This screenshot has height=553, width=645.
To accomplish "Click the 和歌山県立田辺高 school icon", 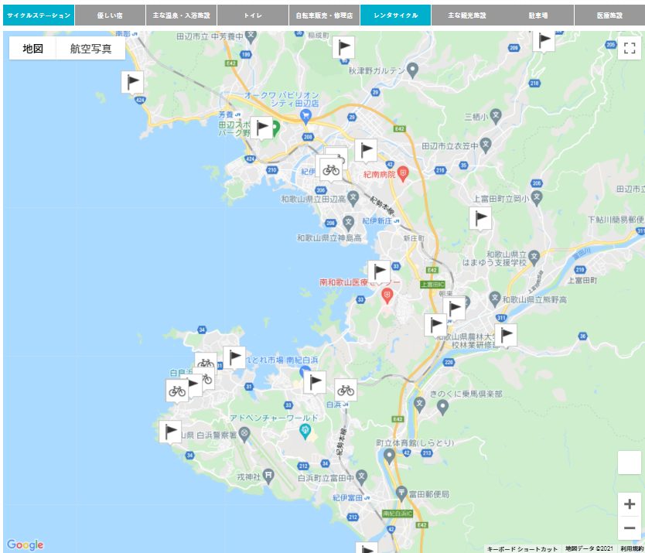I will 353,198.
